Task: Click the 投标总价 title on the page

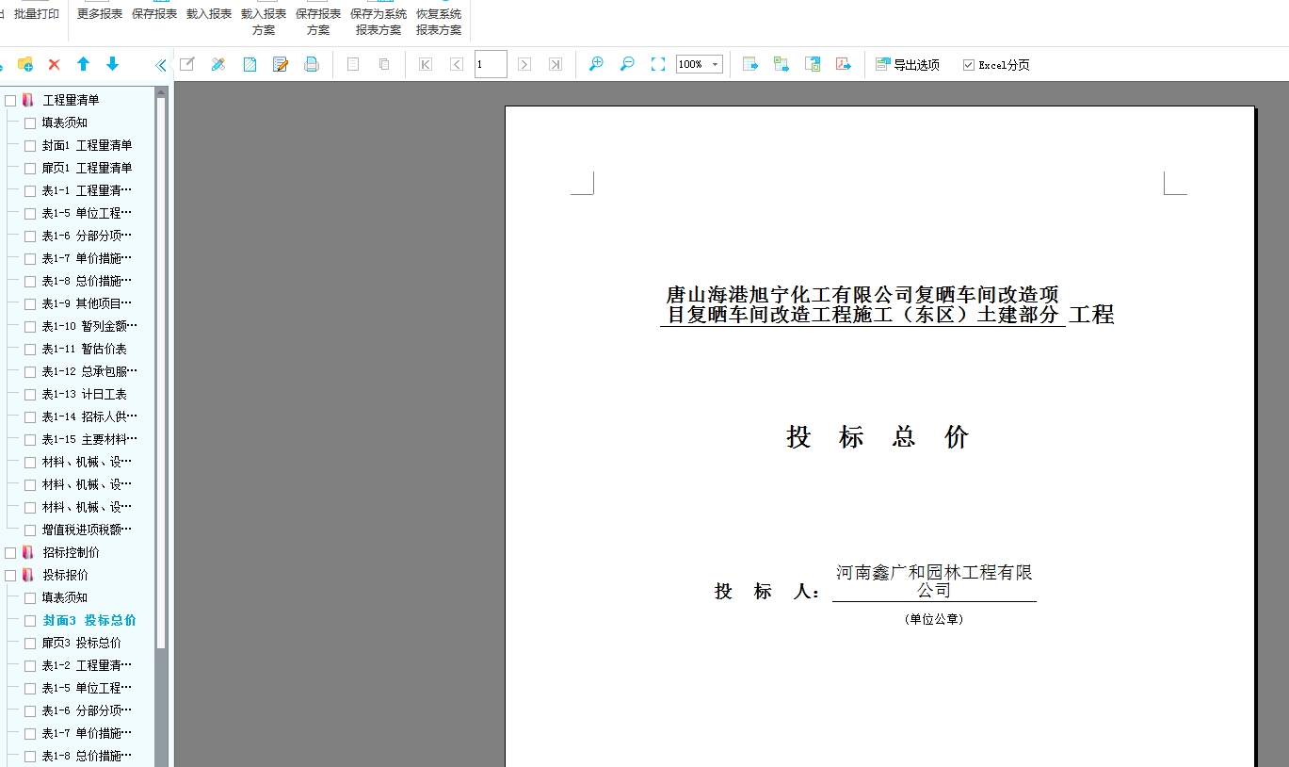Action: [878, 436]
